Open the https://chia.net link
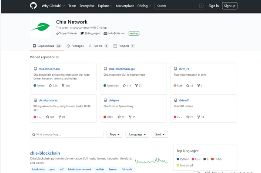The height and width of the screenshot is (173, 261). coord(69,33)
